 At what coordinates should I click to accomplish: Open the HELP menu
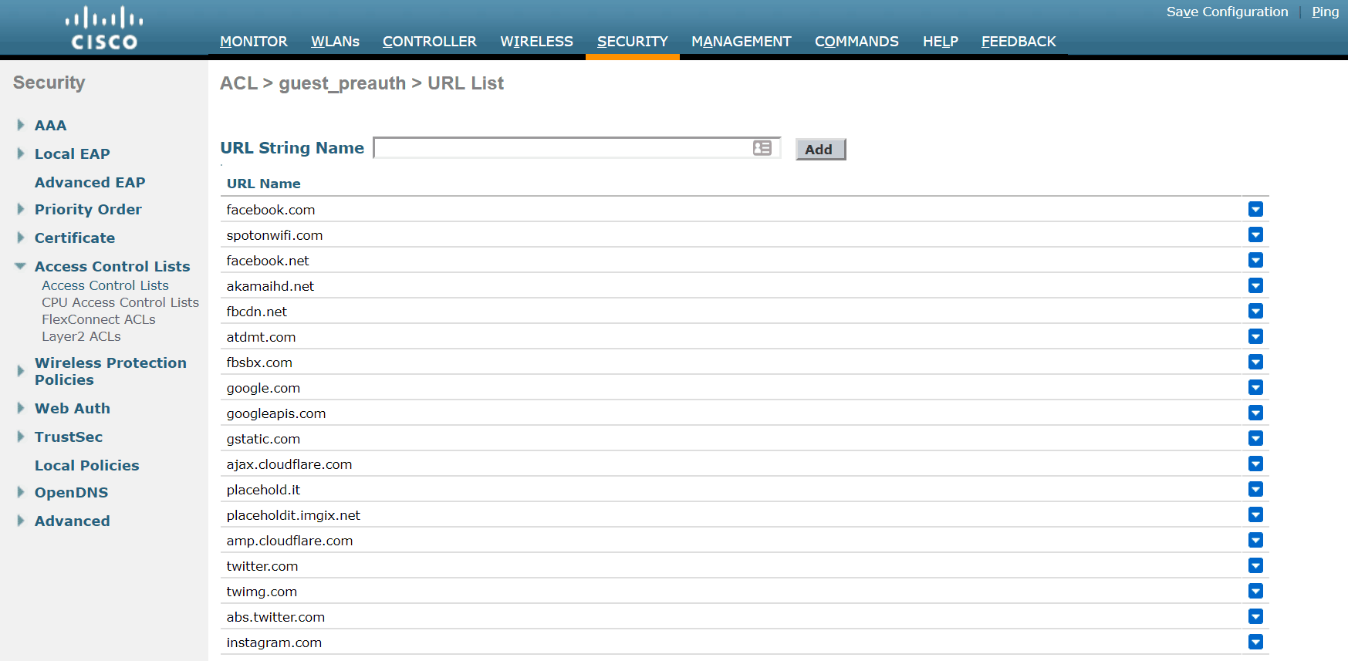click(941, 42)
